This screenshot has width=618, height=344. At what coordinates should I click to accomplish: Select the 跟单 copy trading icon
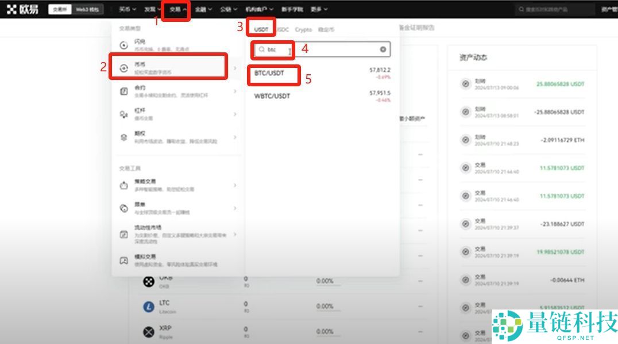coord(123,209)
